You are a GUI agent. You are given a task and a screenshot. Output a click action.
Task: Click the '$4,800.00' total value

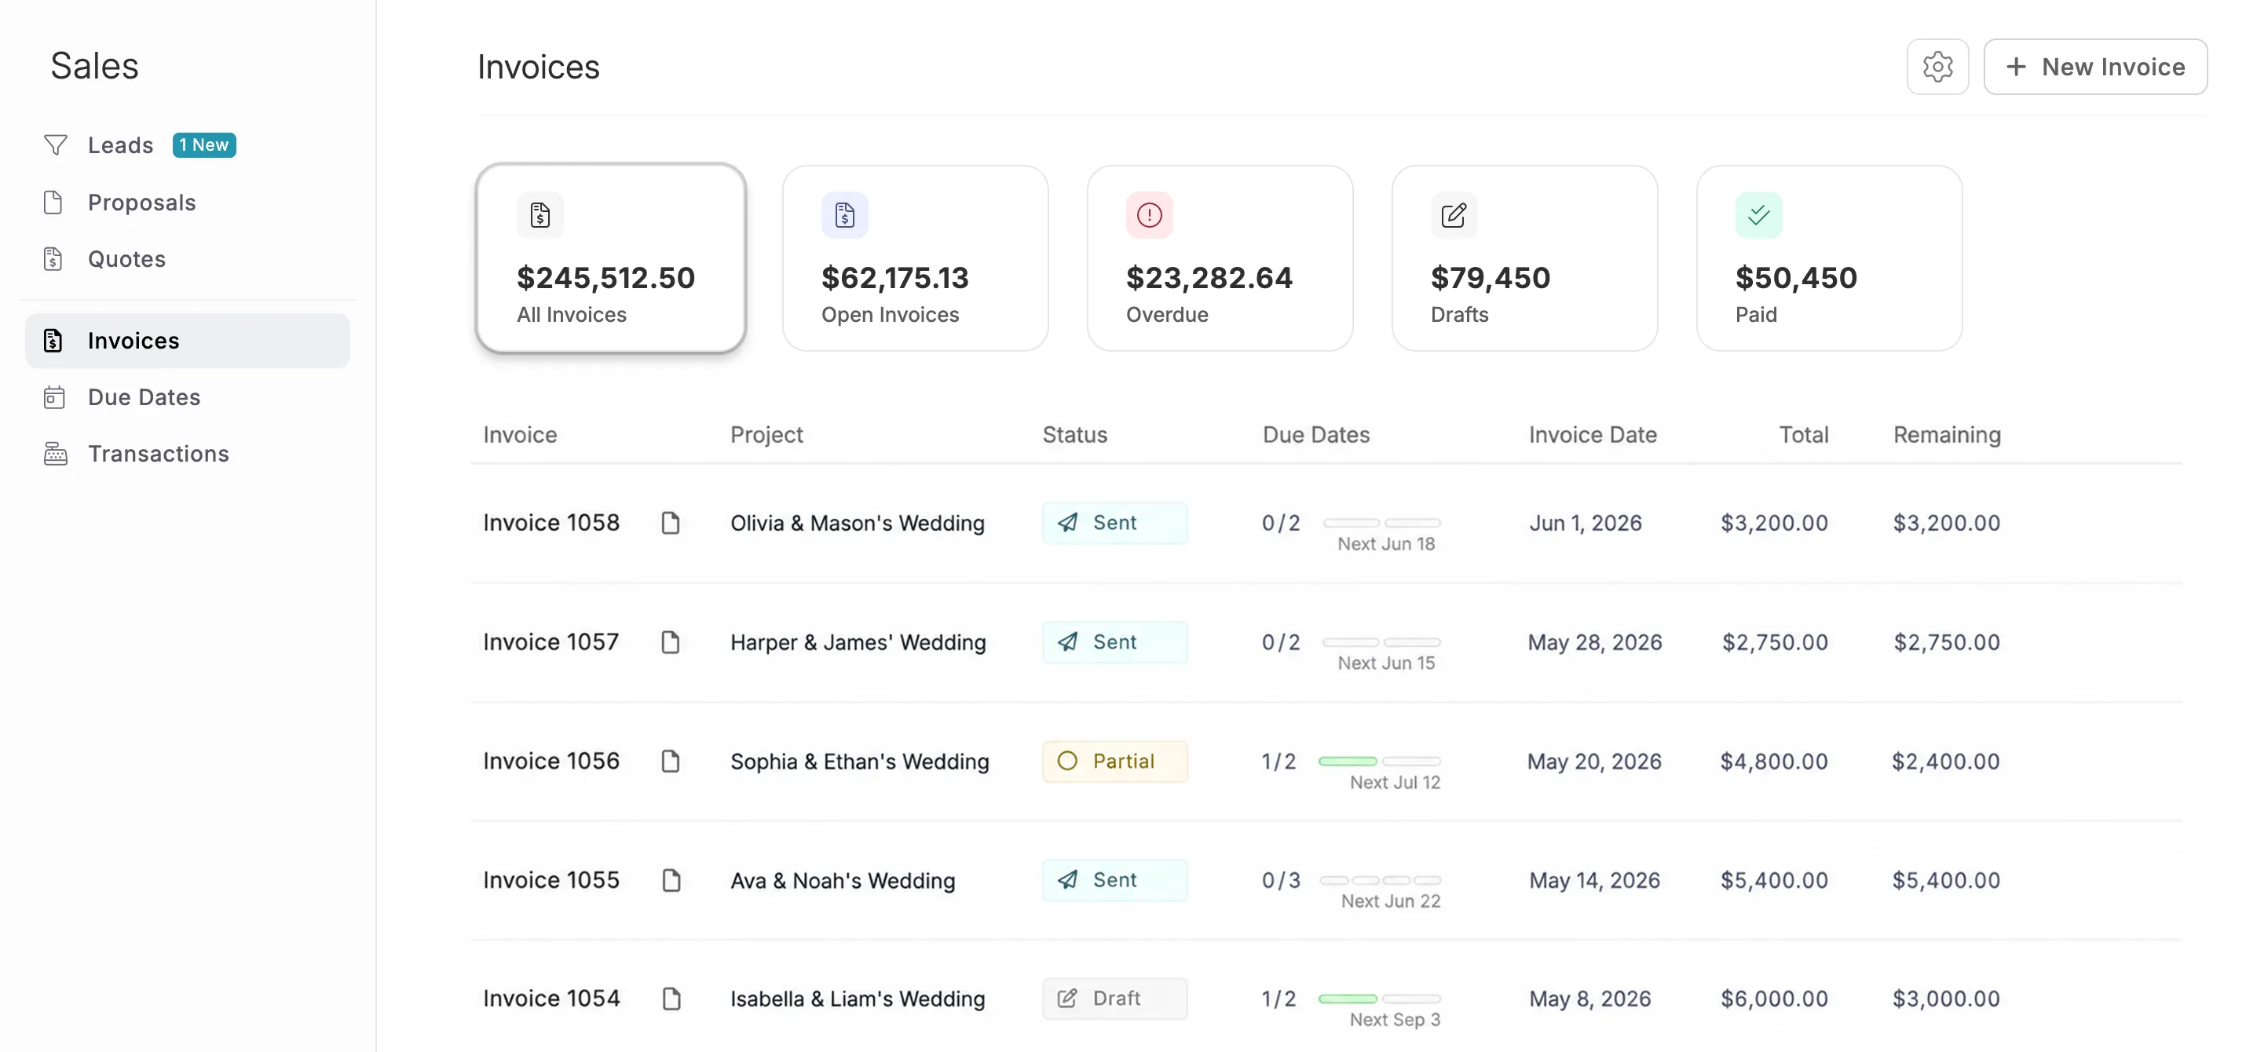pos(1773,762)
